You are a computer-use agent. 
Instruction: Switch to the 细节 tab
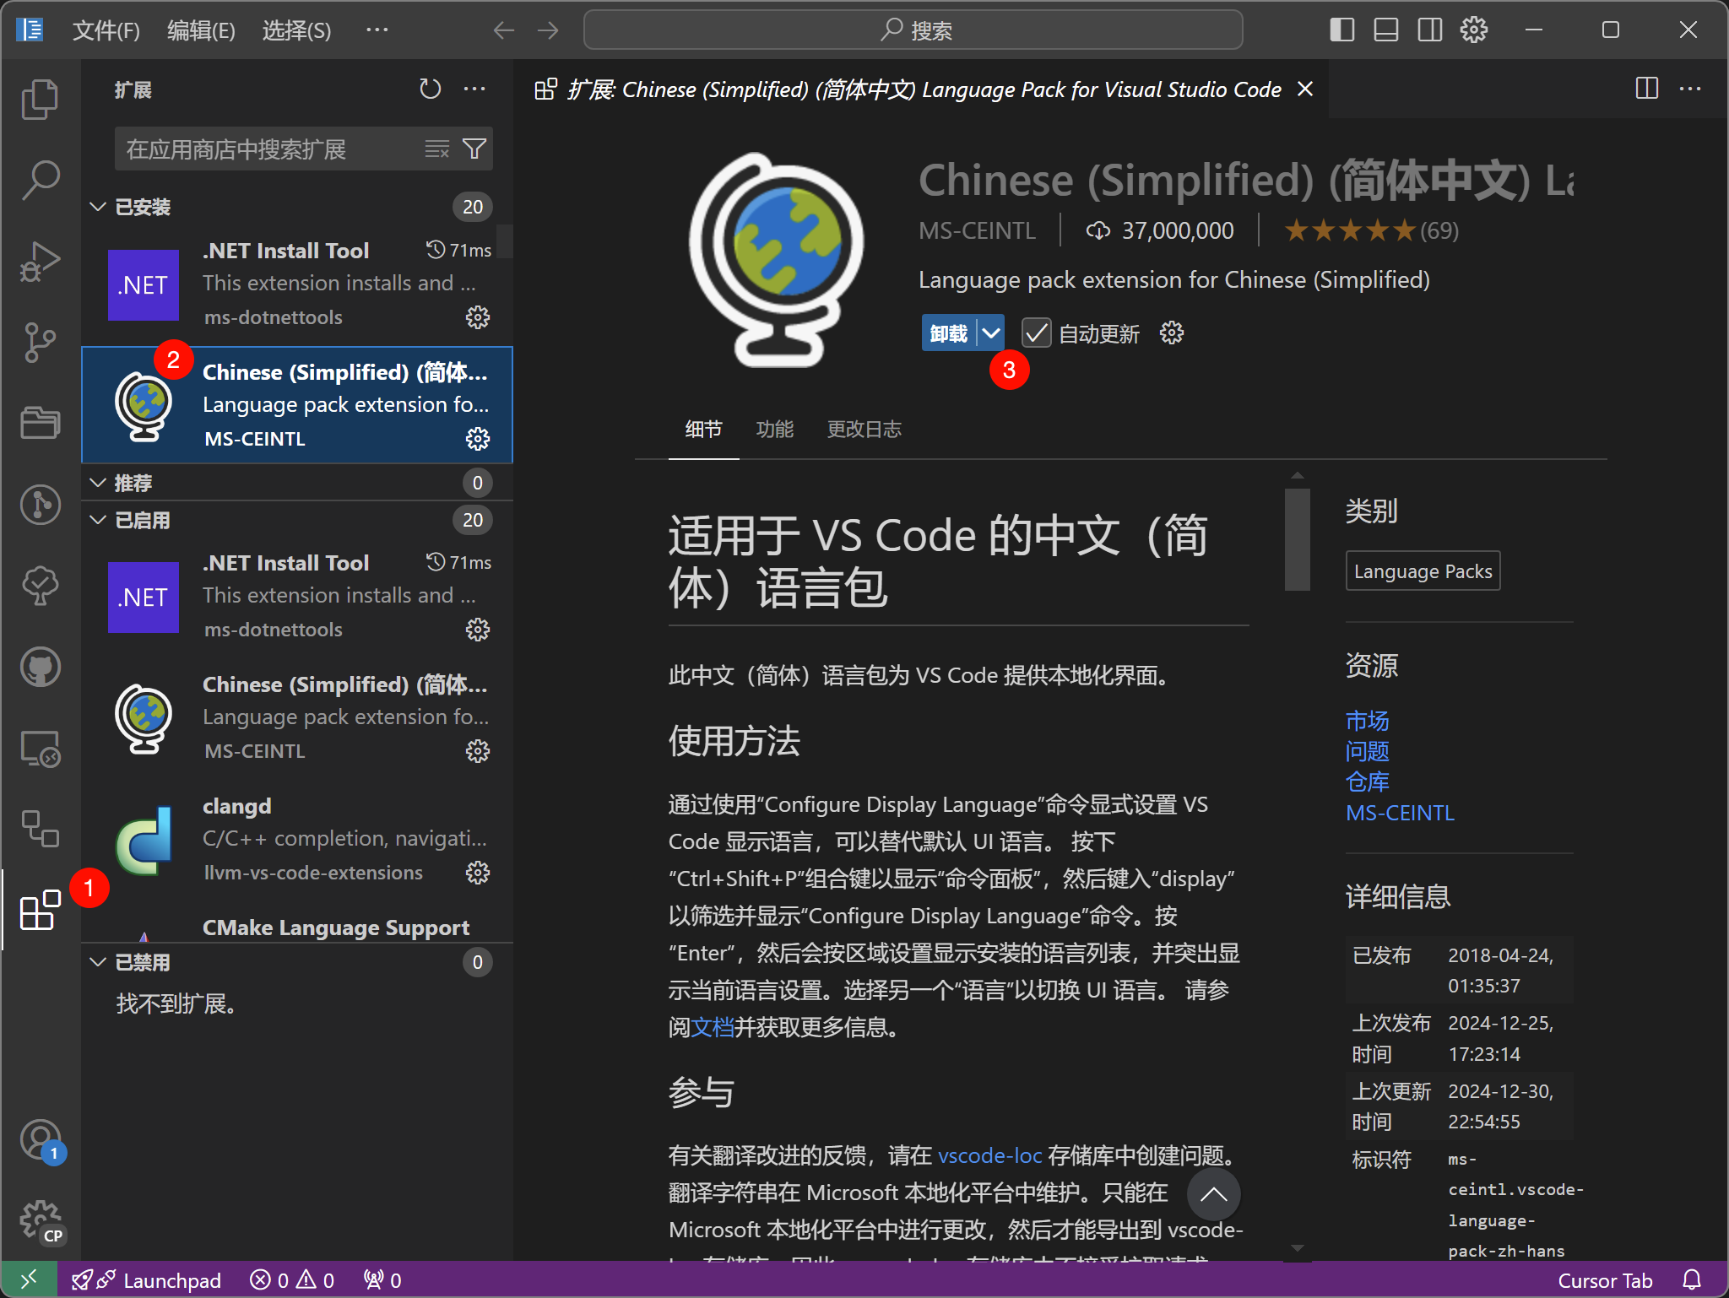704,429
